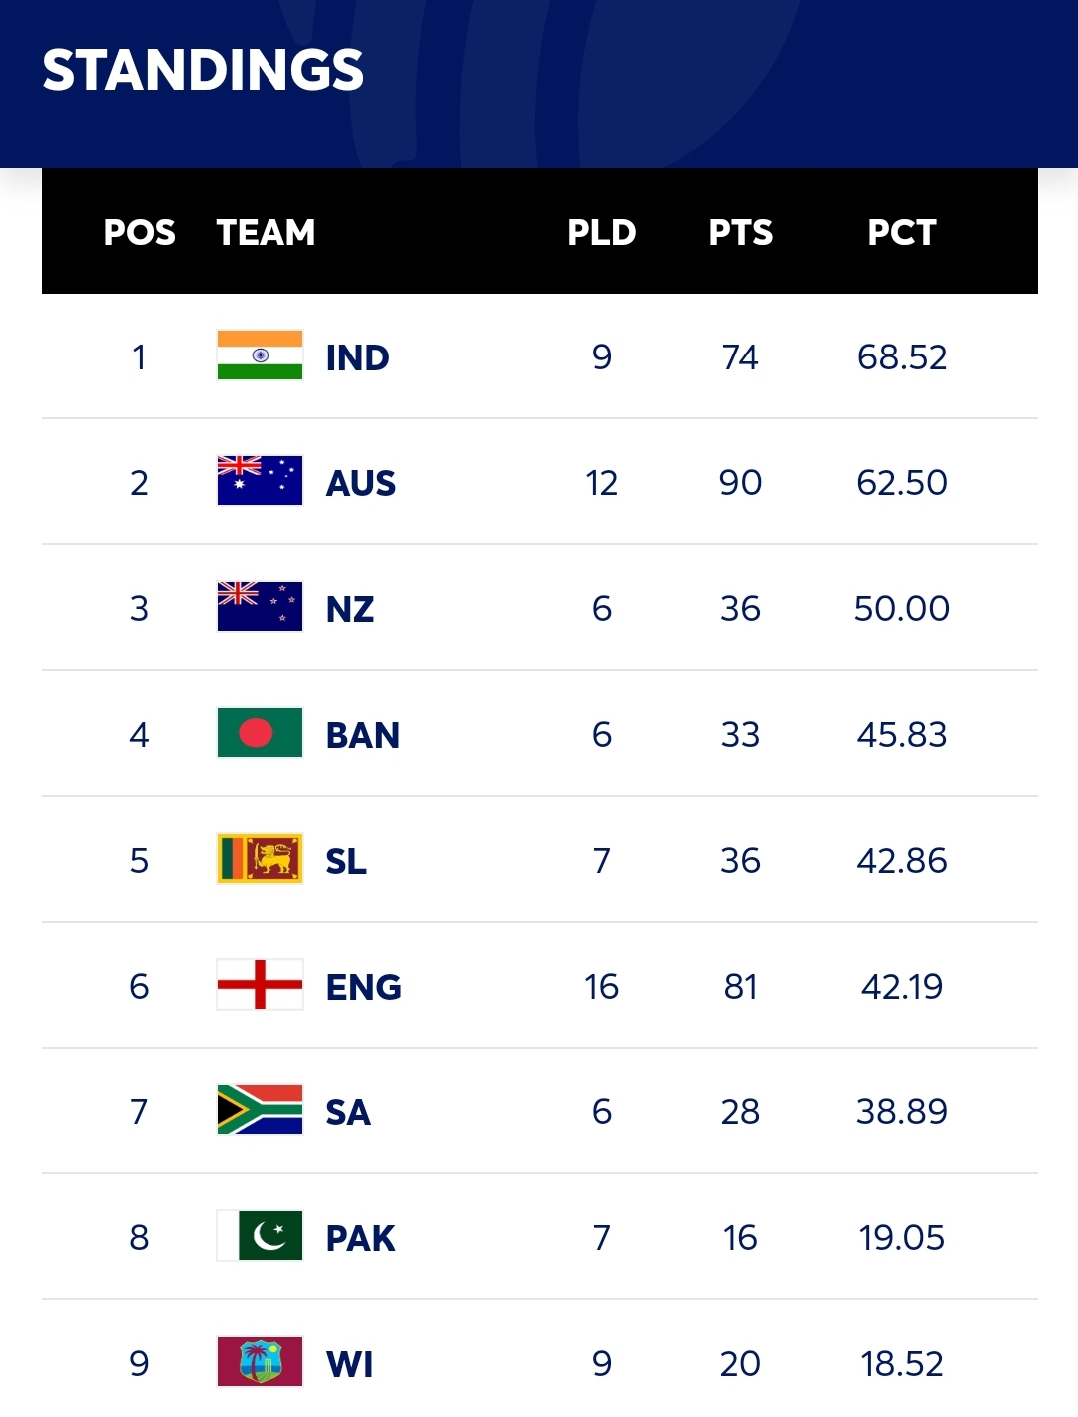Click the New Zealand flag icon
The width and height of the screenshot is (1078, 1417).
[x=260, y=607]
